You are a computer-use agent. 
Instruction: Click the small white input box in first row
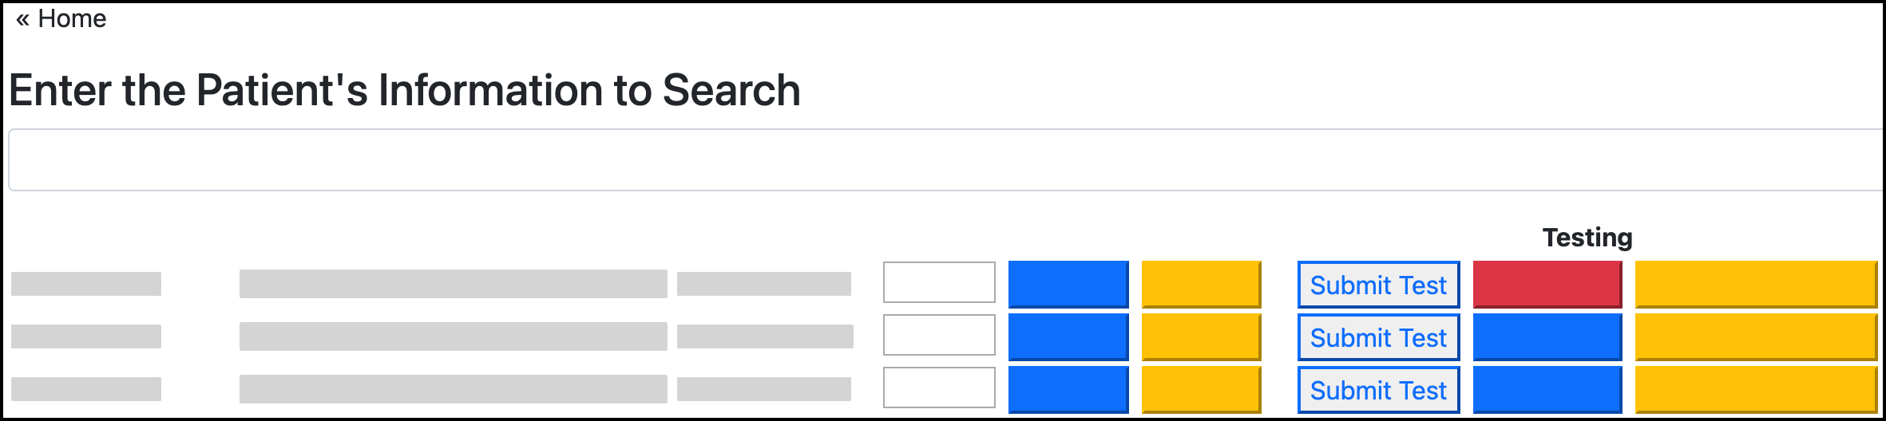939,282
